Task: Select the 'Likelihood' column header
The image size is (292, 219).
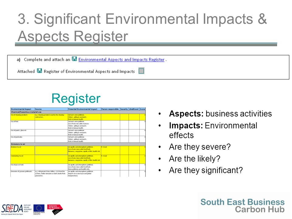Action: tap(134, 109)
